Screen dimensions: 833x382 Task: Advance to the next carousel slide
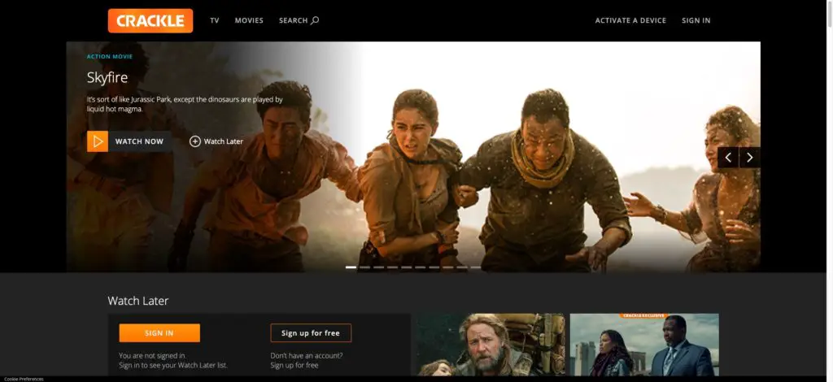pyautogui.click(x=749, y=158)
